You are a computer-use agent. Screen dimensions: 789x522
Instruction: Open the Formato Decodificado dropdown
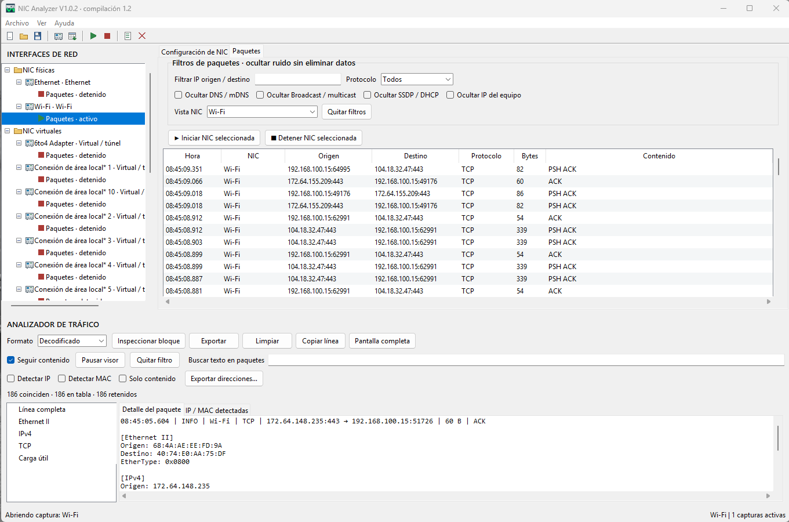[x=72, y=341]
